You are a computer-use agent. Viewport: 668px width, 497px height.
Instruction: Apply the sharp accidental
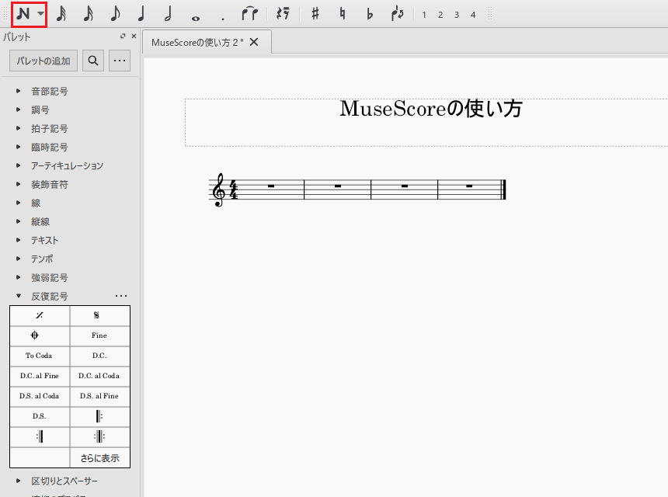[315, 14]
